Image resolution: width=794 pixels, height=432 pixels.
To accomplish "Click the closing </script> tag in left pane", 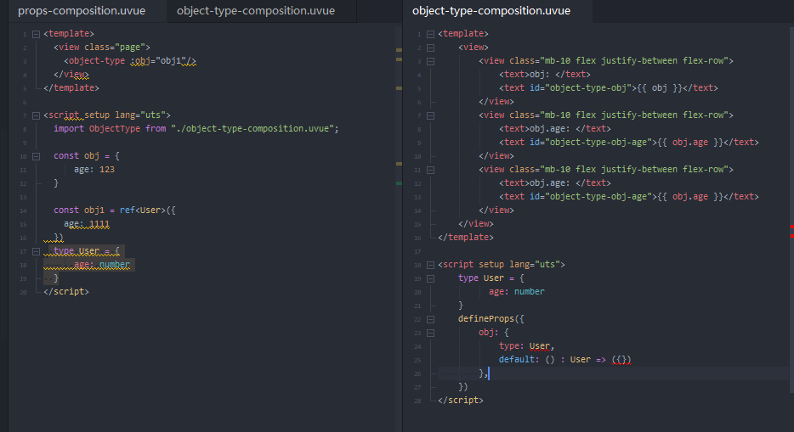I will [x=66, y=292].
